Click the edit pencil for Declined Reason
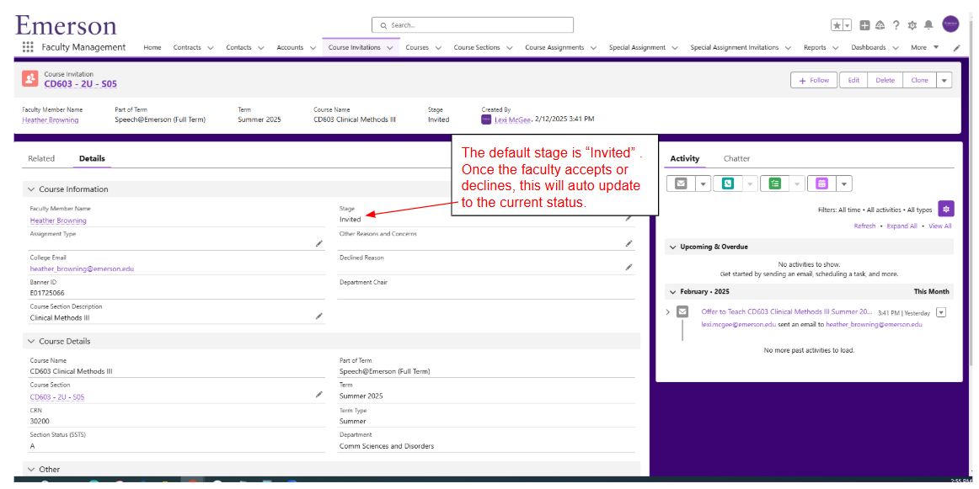This screenshot has height=489, width=979. click(629, 267)
